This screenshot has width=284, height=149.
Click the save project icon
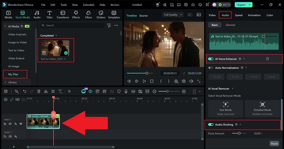(186, 5)
